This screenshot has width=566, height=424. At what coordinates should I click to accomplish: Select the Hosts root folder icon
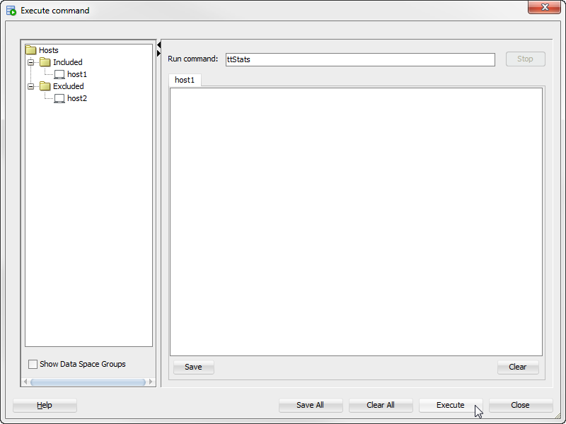31,49
